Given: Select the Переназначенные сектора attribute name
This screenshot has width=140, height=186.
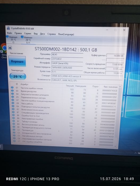Looking at the screenshot, I should 33,98.
